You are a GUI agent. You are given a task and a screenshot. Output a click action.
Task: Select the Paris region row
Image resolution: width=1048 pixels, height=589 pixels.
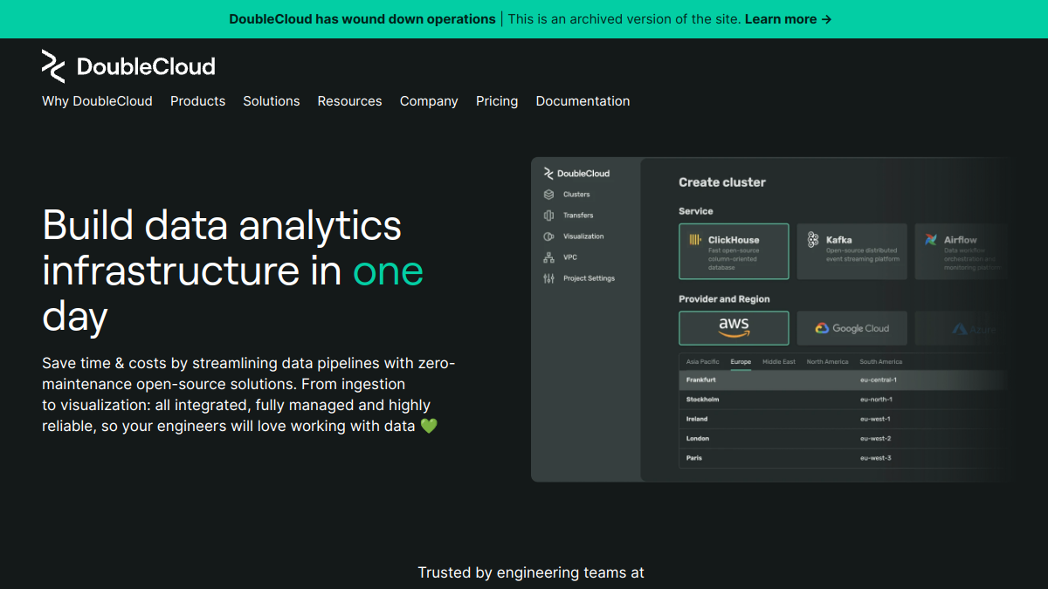coord(843,458)
